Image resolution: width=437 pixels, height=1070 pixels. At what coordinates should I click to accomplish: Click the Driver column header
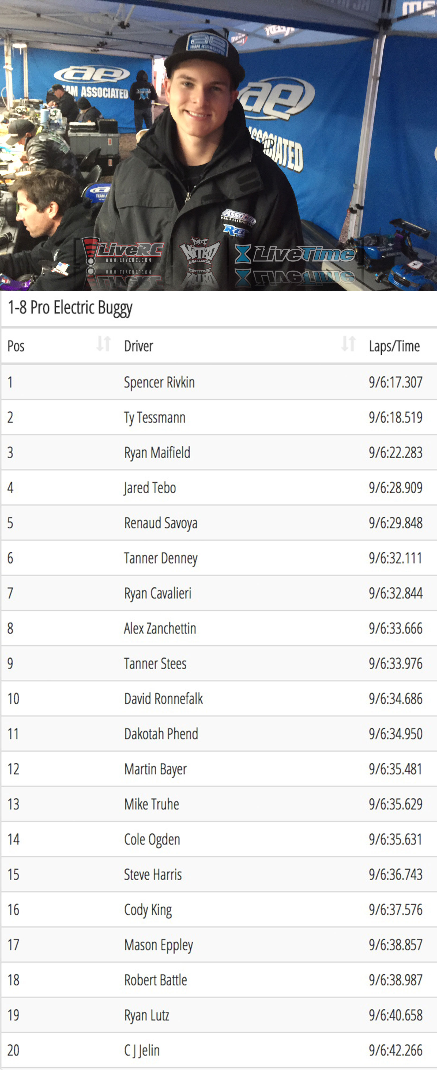(138, 346)
